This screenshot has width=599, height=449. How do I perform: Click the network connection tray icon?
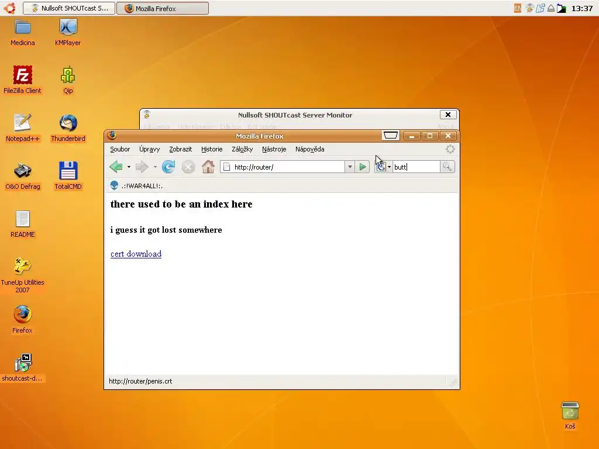(x=540, y=8)
